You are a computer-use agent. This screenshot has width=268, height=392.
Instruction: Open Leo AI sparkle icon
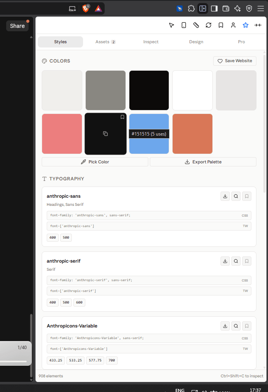point(237,9)
